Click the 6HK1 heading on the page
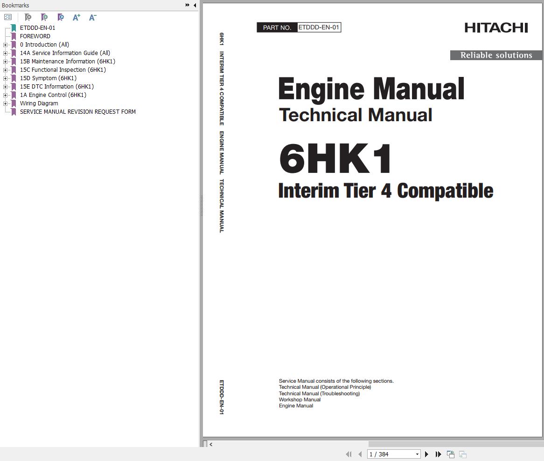This screenshot has height=461, width=544. (x=335, y=158)
